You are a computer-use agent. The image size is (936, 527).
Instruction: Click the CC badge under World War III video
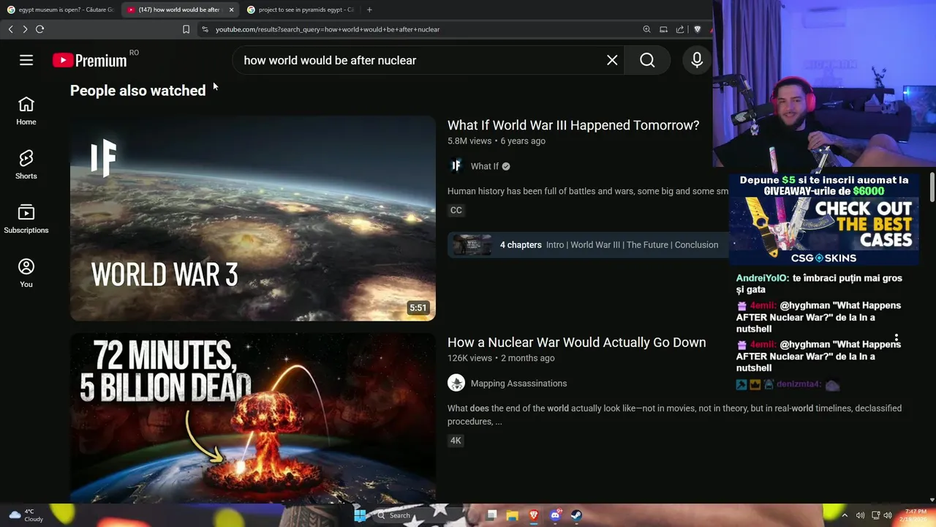(x=456, y=210)
